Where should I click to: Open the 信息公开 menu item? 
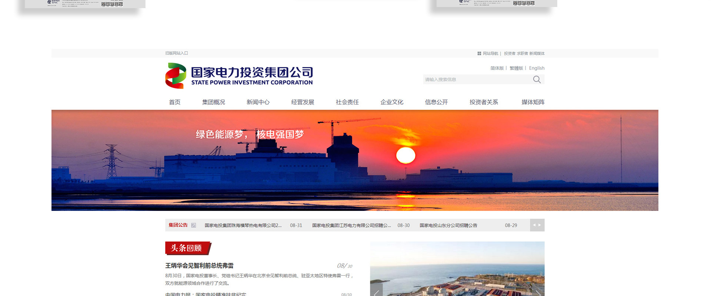coord(436,102)
